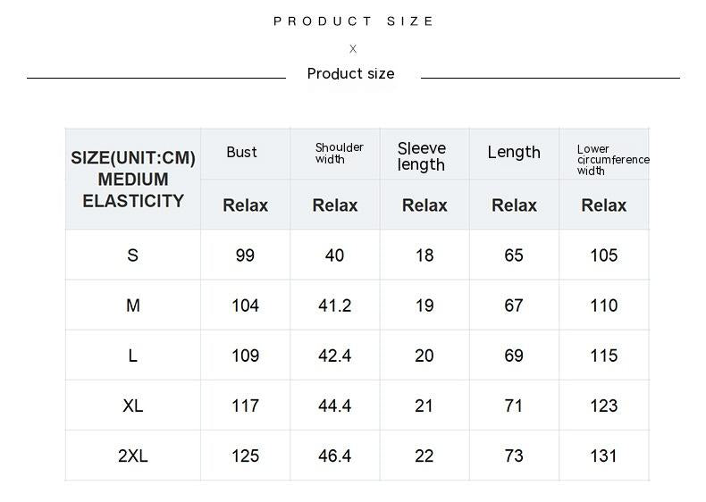Select the 2XL size row label

133,456
